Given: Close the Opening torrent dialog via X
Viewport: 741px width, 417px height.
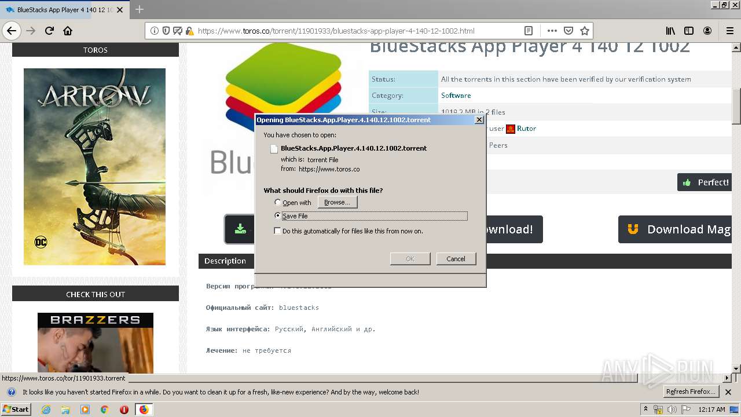Looking at the screenshot, I should [x=479, y=120].
